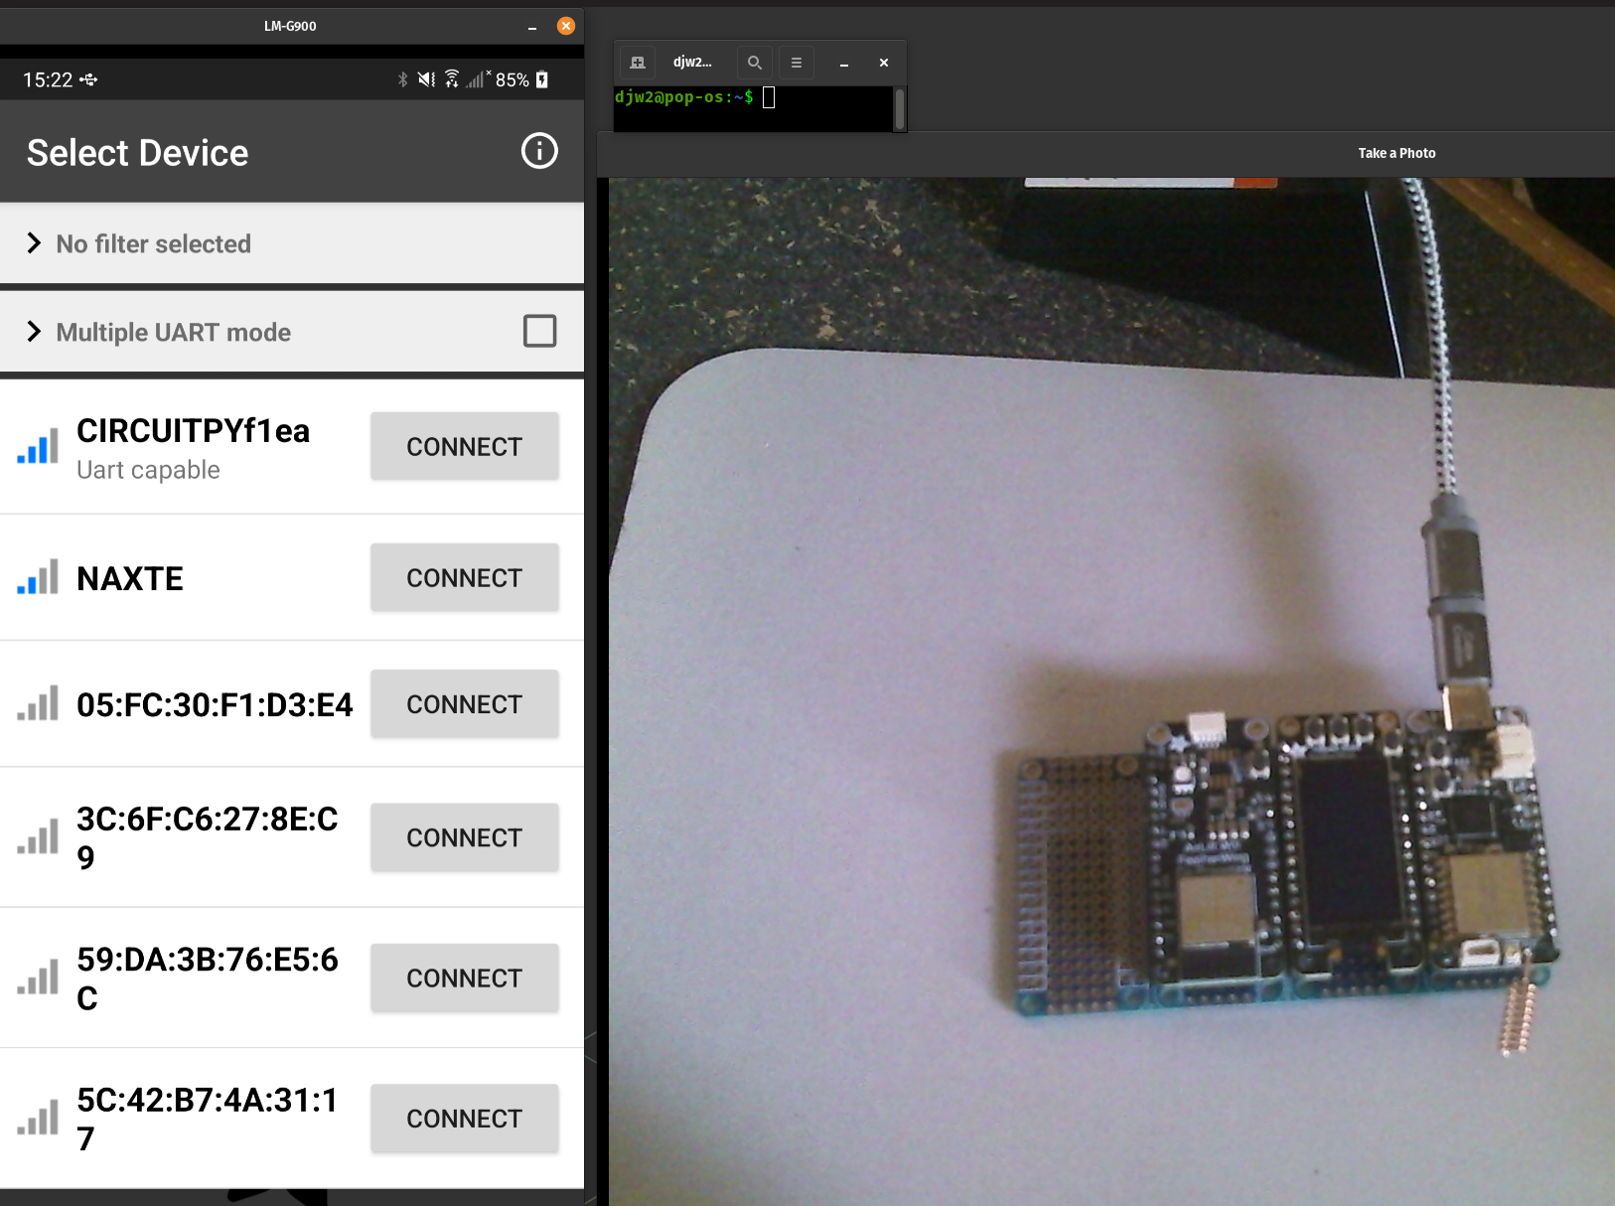Click the terminal new tab icon

click(638, 63)
